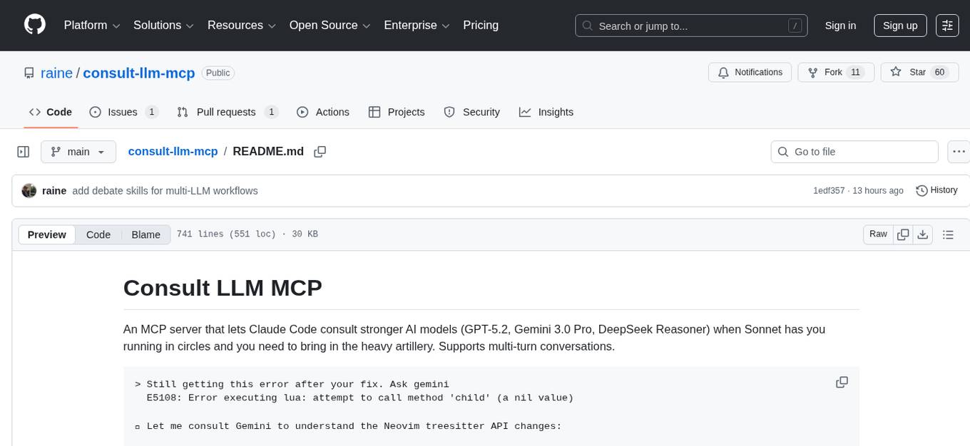Copy the code block showing the error example
Image resolution: width=970 pixels, height=446 pixels.
[842, 382]
